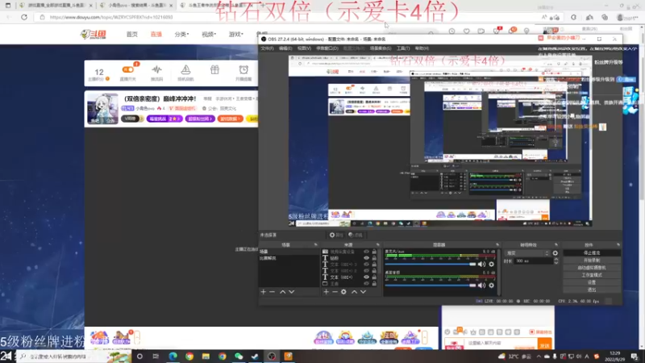Add a new source in OBS sources panel

coord(326,292)
